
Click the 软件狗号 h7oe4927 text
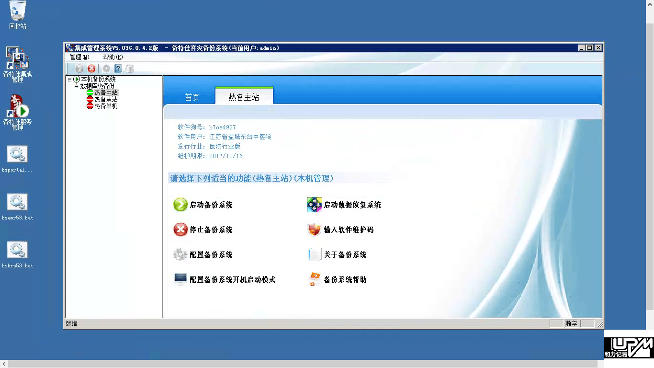(x=207, y=127)
